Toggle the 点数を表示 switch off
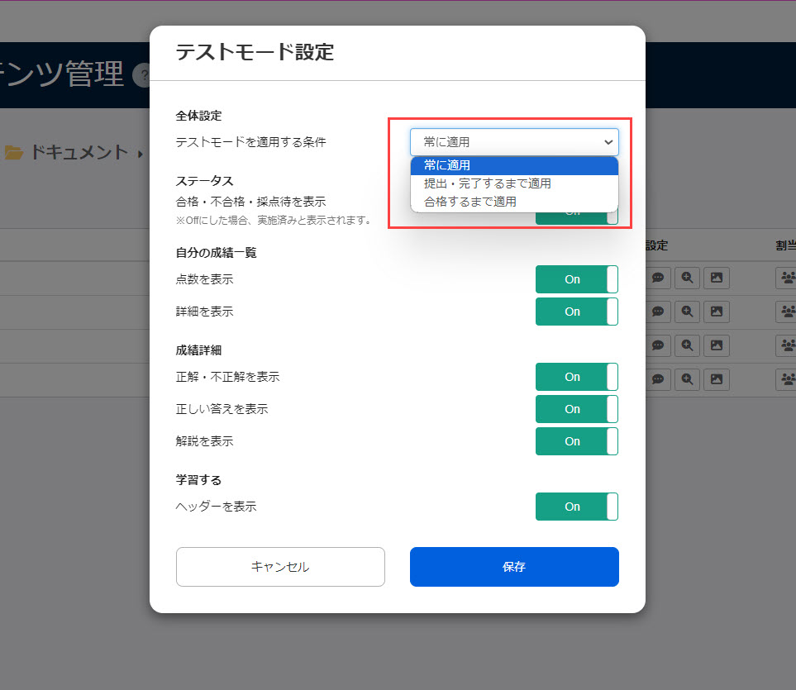 (576, 279)
